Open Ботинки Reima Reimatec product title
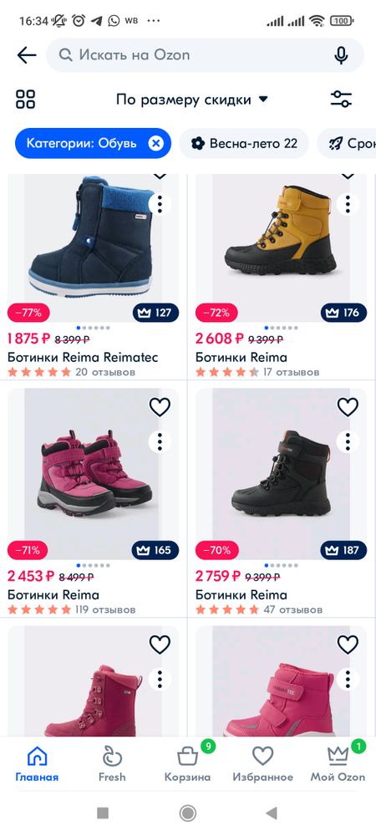Viewport: 376px width, 836px height. coord(83,357)
